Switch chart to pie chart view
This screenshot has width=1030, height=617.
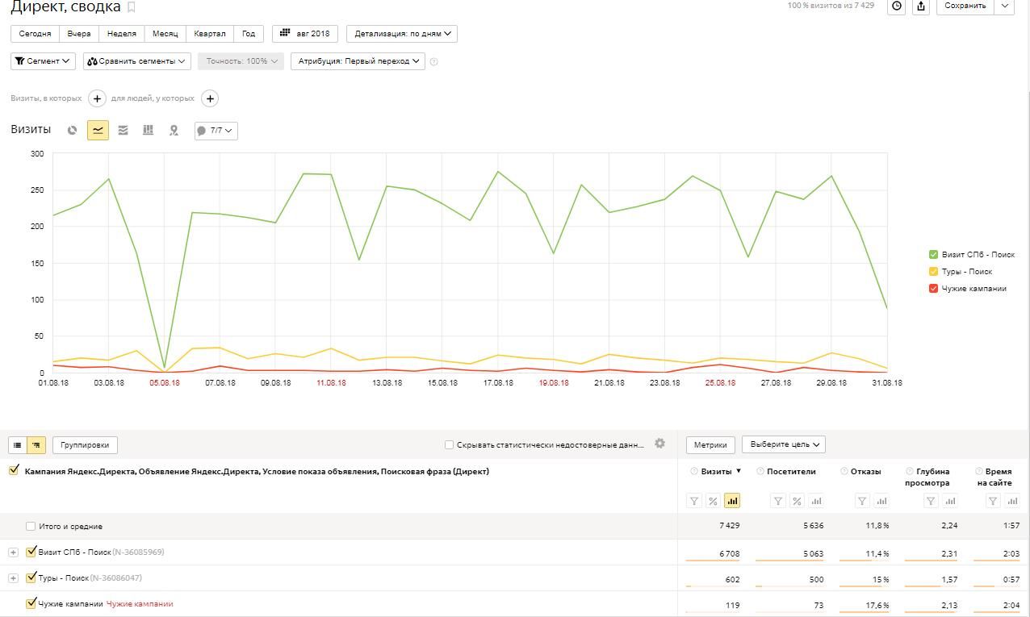pyautogui.click(x=72, y=131)
